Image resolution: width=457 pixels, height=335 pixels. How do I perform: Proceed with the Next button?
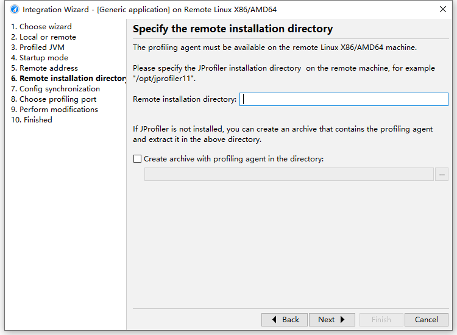332,320
